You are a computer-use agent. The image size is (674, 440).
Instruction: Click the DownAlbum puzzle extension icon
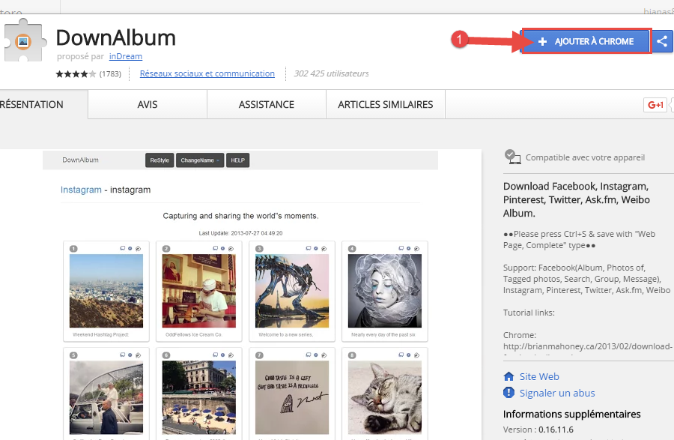coord(23,41)
